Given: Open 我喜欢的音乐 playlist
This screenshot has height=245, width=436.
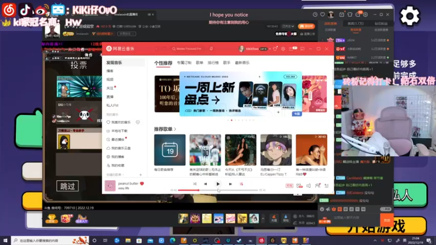Looking at the screenshot, I should click(x=119, y=122).
